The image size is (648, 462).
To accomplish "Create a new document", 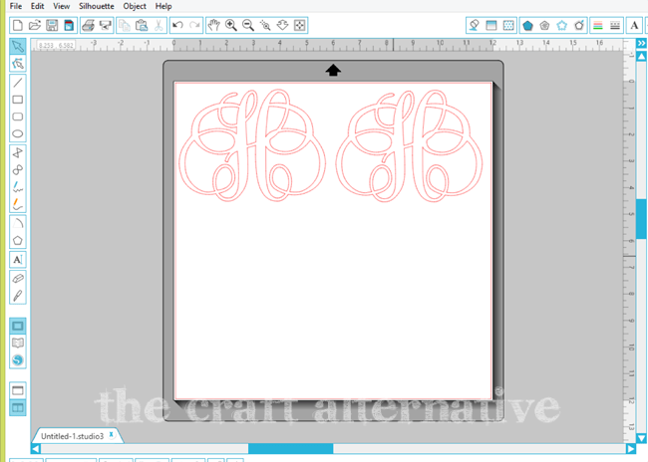I will [x=18, y=26].
